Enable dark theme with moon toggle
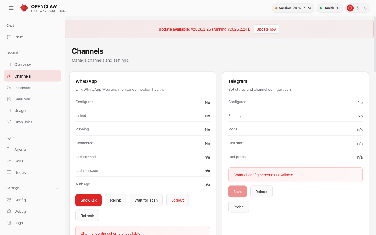The image size is (376, 235). [x=365, y=8]
